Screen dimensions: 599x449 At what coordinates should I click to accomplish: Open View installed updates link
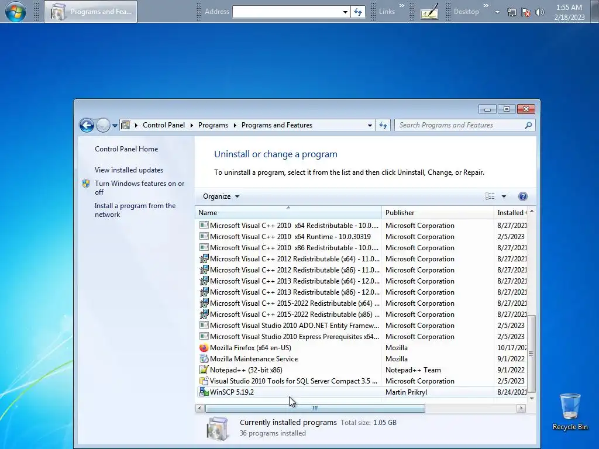[129, 170]
